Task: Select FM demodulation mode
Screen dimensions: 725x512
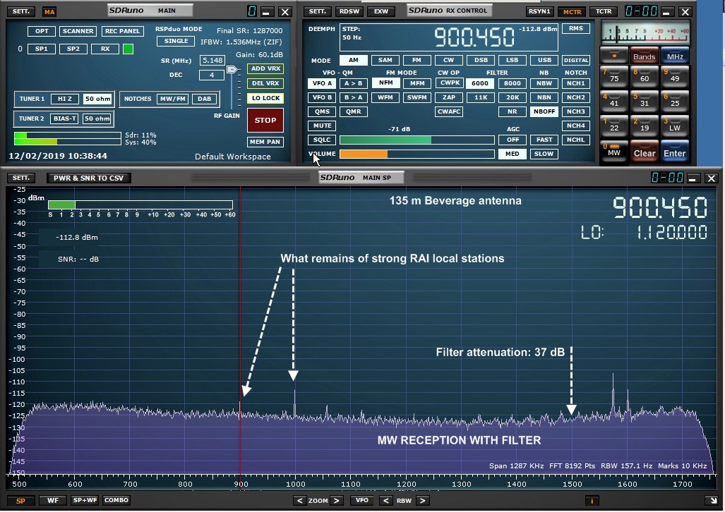Action: pos(417,60)
